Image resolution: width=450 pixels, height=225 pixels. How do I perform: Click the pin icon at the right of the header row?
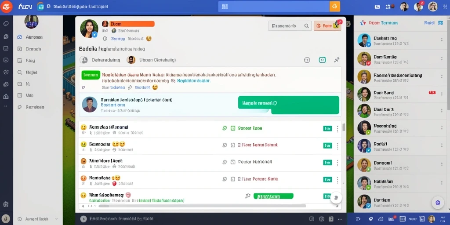coord(337,60)
